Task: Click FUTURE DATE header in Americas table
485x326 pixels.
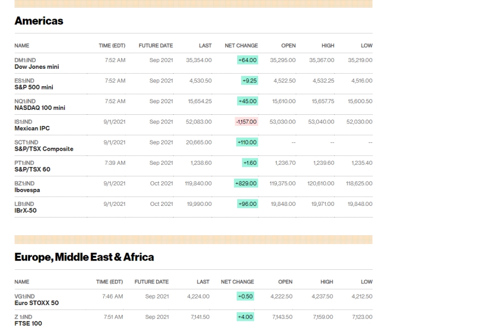Action: tap(156, 46)
